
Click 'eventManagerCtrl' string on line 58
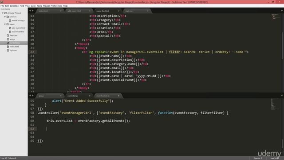pos(76,113)
